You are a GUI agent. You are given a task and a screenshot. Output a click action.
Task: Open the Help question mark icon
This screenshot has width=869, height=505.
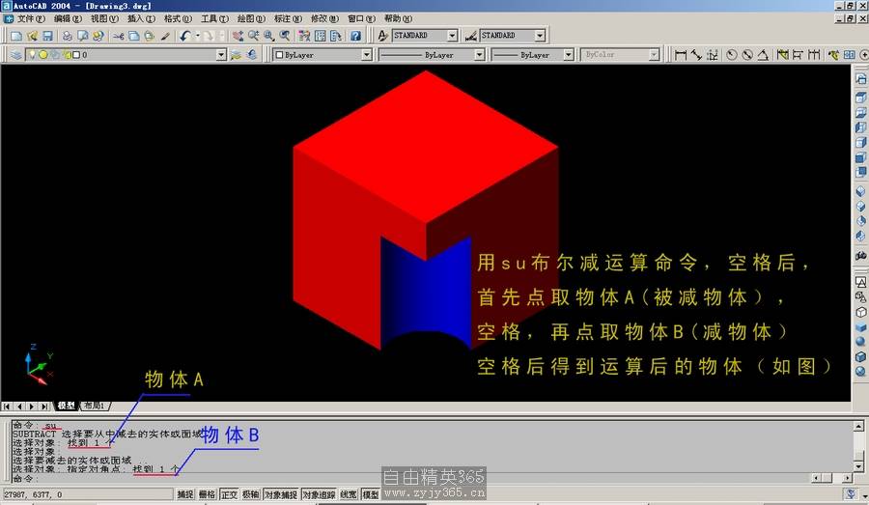pyautogui.click(x=355, y=36)
